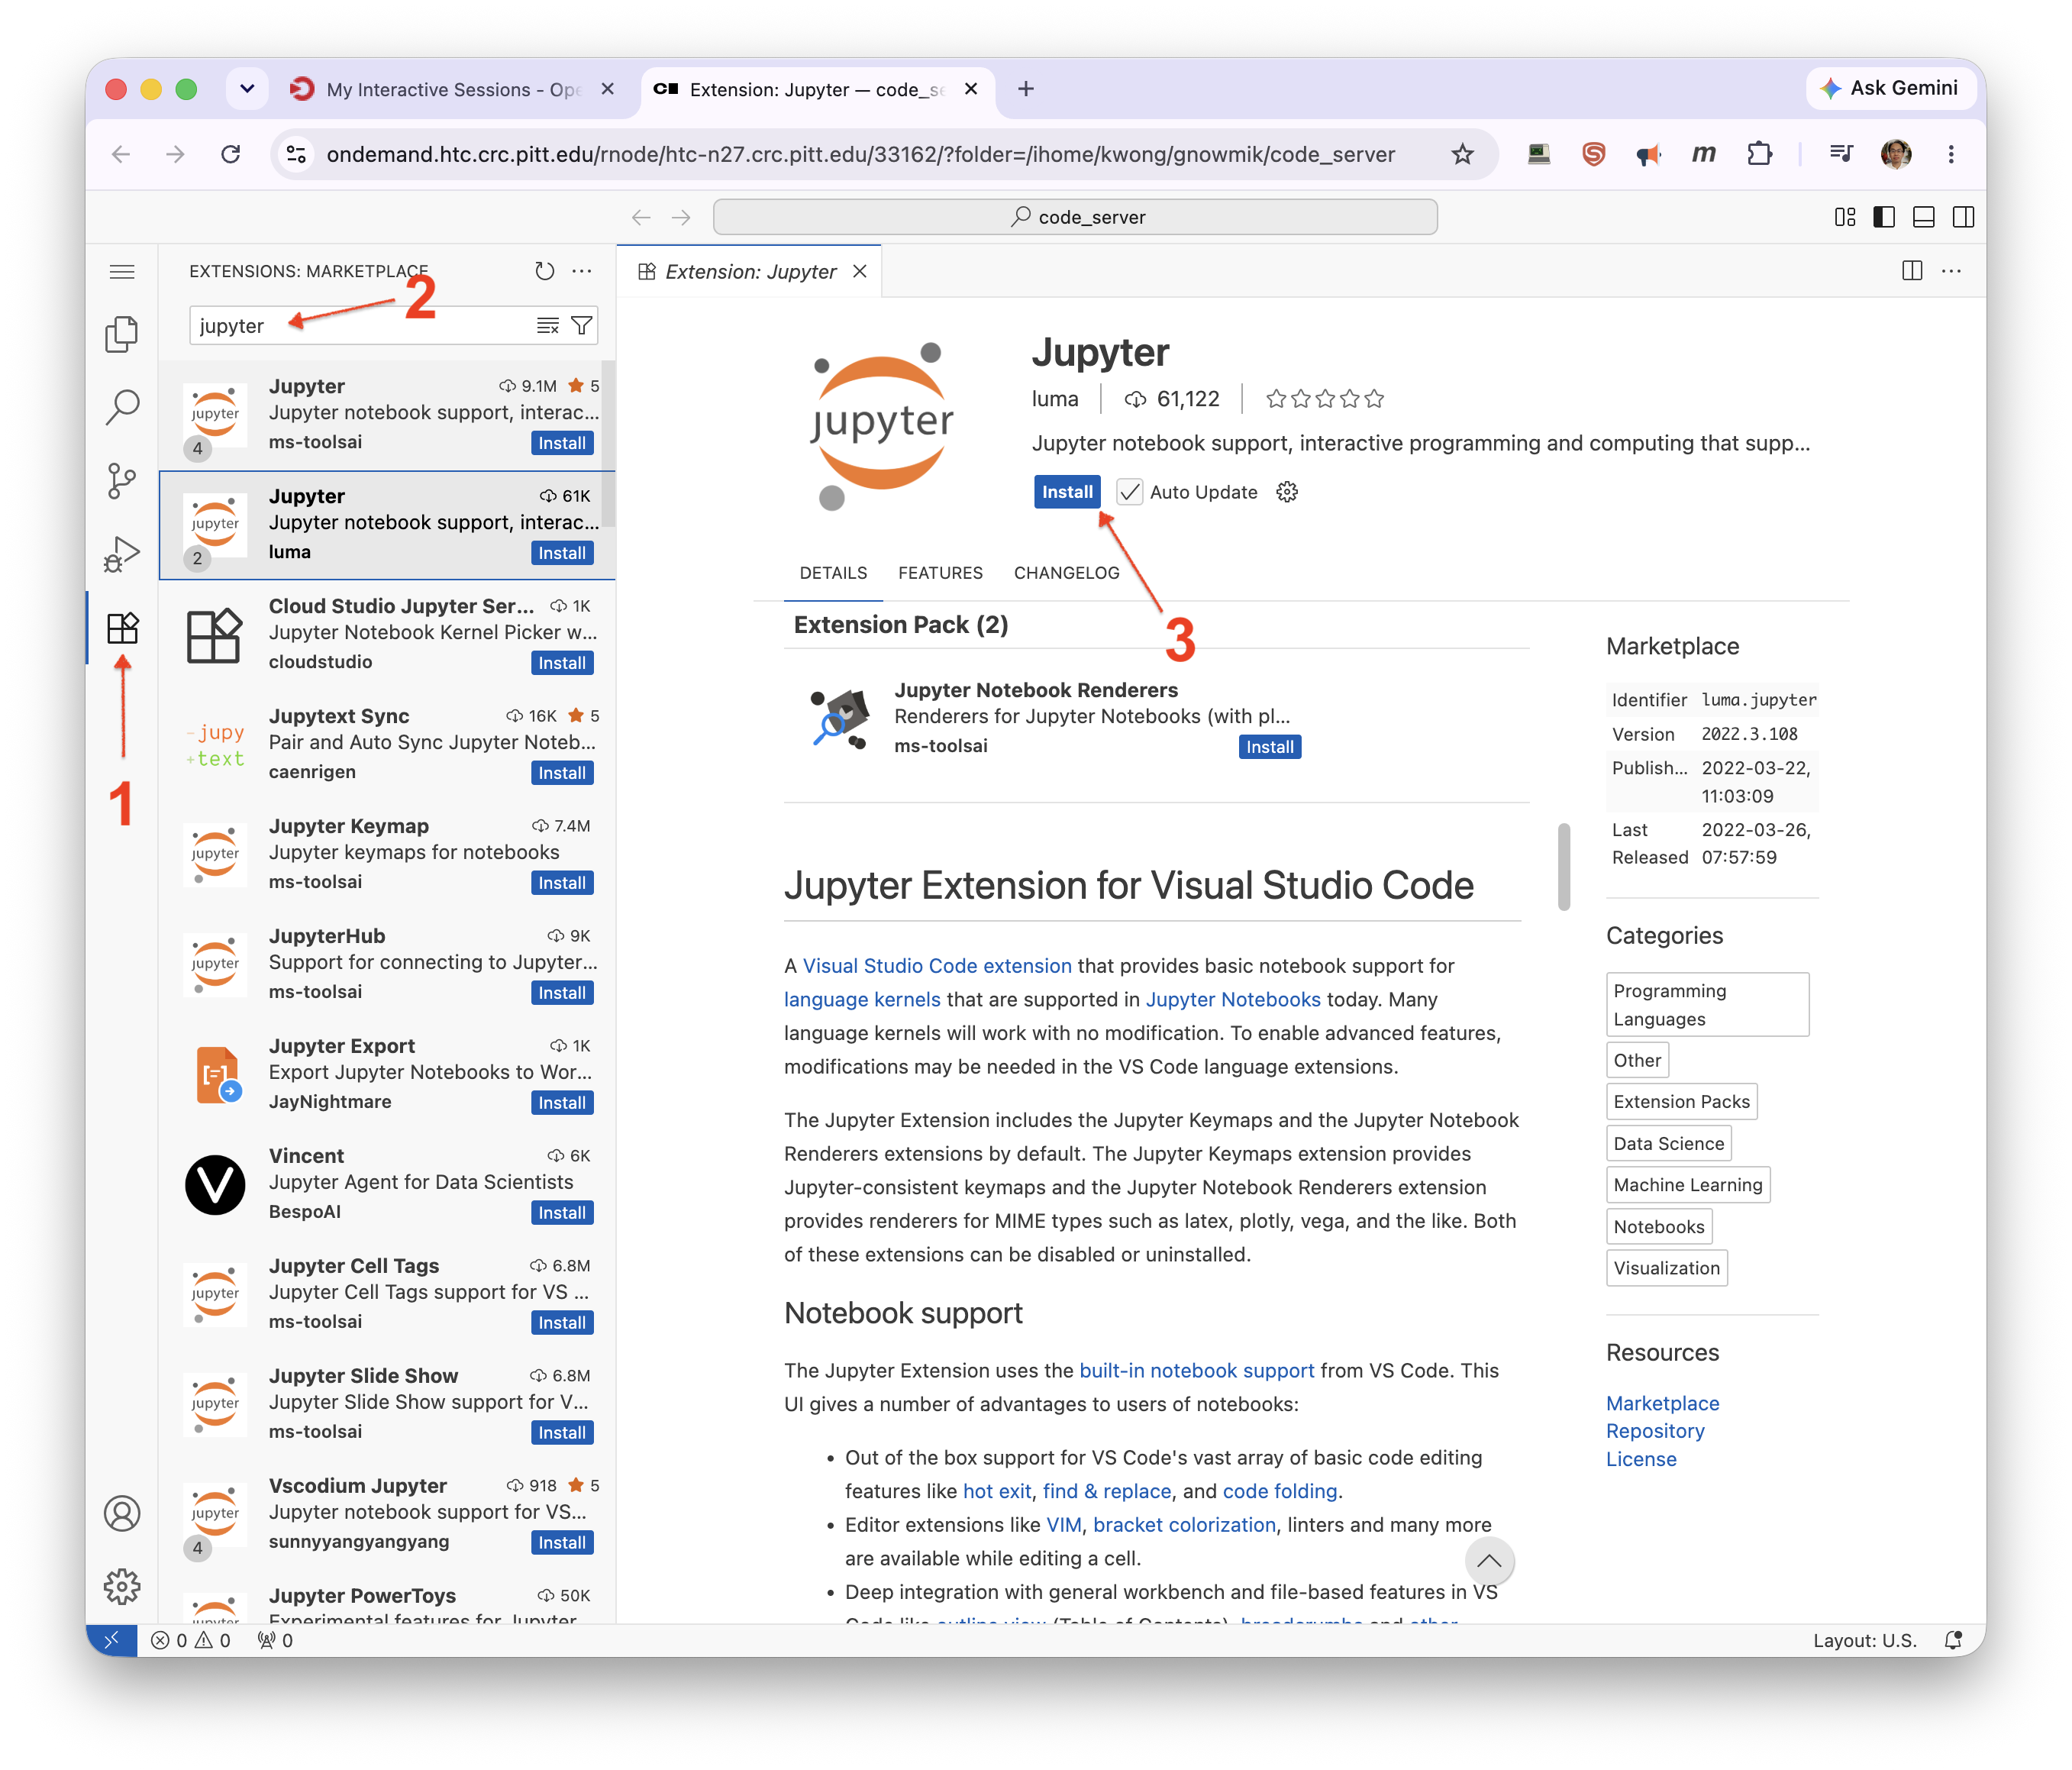Toggle primary side bar visibility
Viewport: 2072px width, 1770px height.
[x=1884, y=217]
